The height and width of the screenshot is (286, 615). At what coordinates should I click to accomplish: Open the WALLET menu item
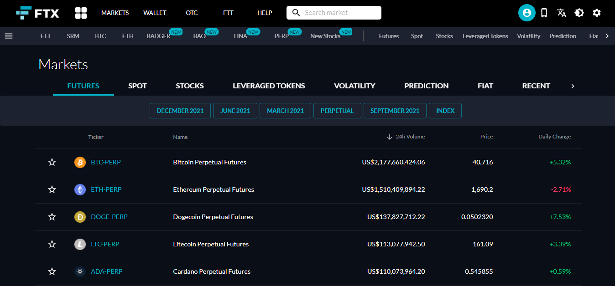[155, 13]
